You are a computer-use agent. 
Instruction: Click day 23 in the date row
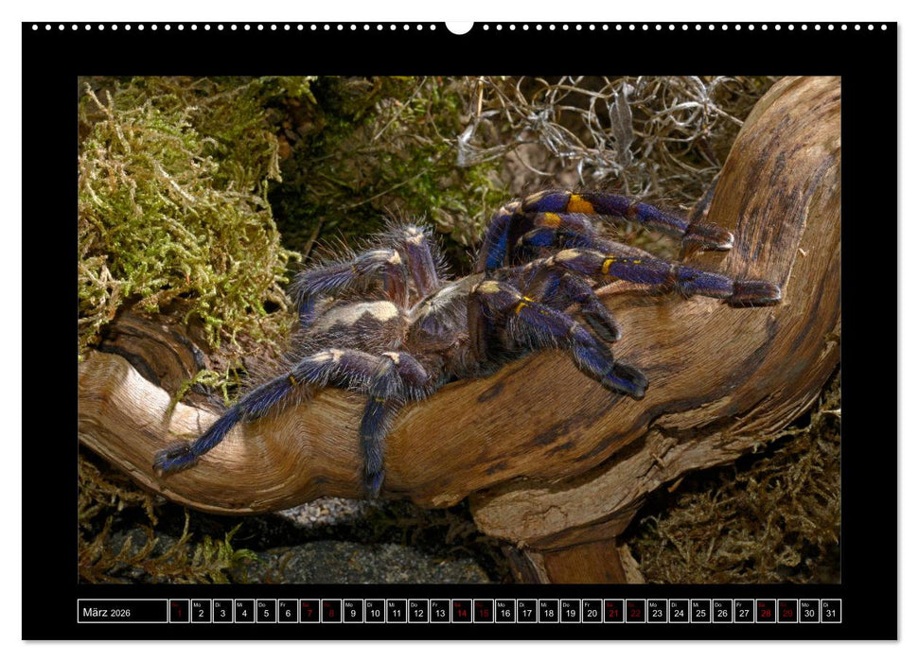pyautogui.click(x=658, y=612)
